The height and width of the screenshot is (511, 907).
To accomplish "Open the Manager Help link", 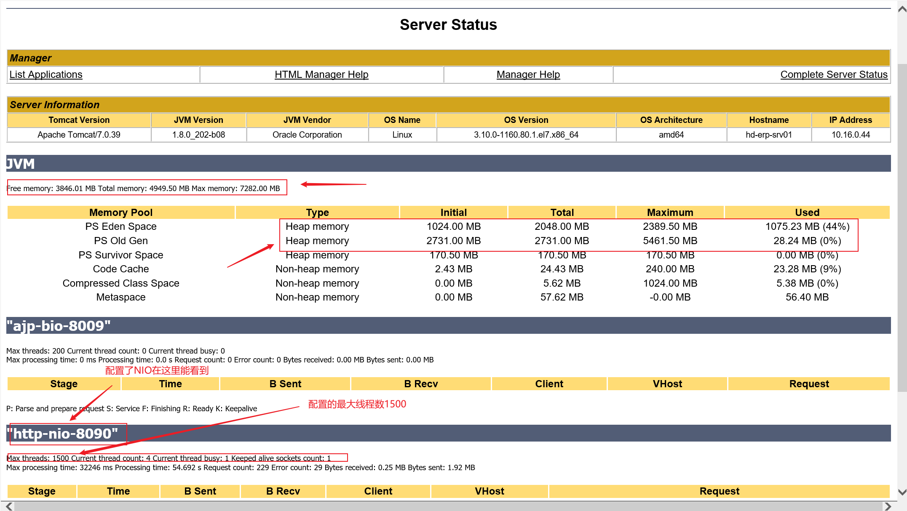I will 528,75.
